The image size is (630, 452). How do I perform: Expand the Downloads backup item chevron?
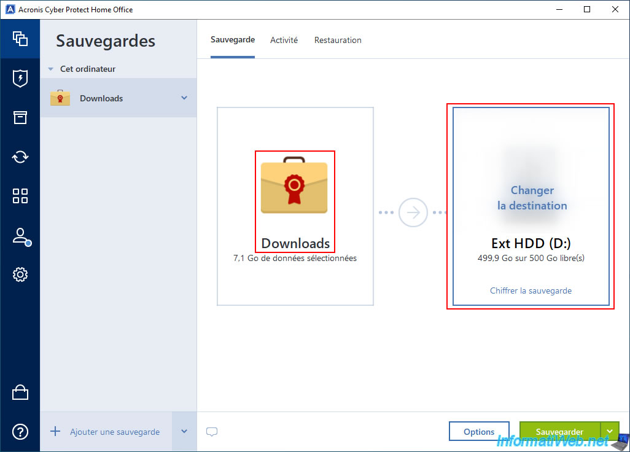click(184, 98)
